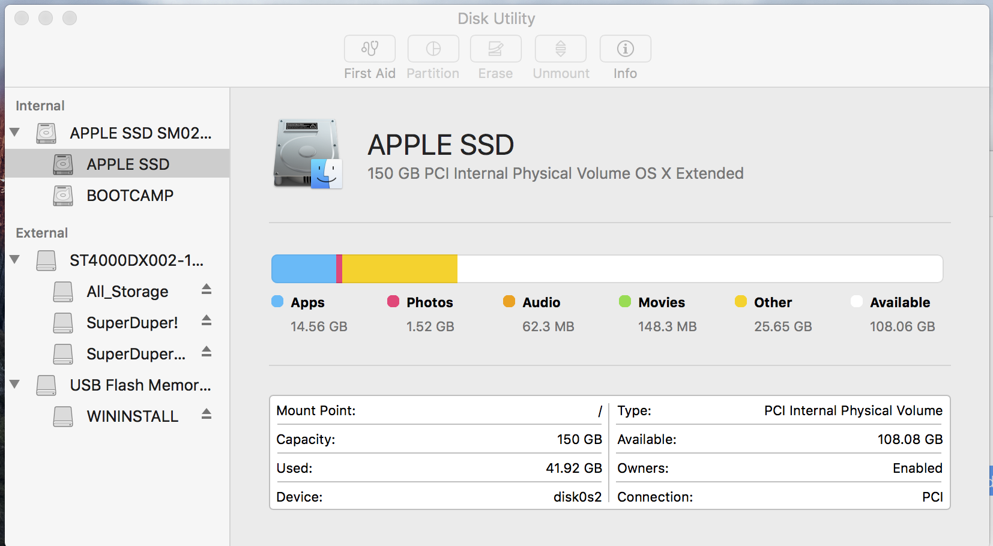993x546 pixels.
Task: Click the blue Apps segment of usage bar
Action: click(x=304, y=269)
